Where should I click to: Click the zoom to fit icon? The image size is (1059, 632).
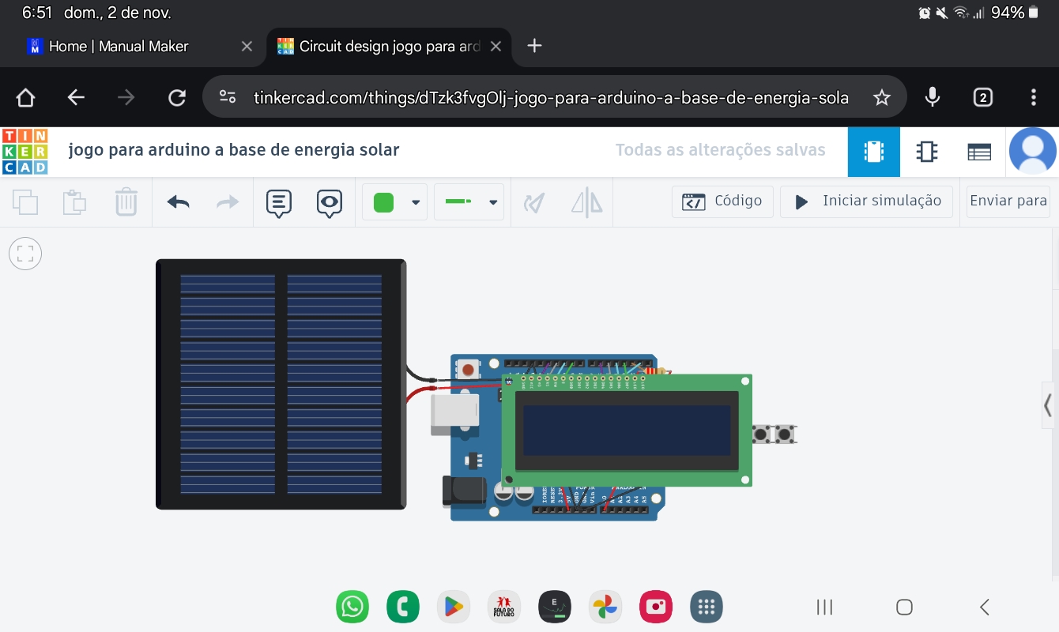[25, 254]
